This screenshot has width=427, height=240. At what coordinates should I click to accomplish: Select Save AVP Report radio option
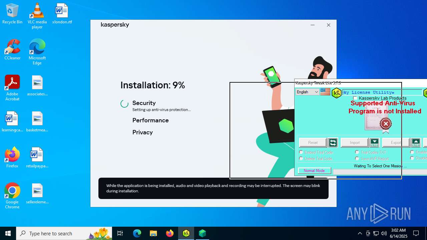[357, 158]
